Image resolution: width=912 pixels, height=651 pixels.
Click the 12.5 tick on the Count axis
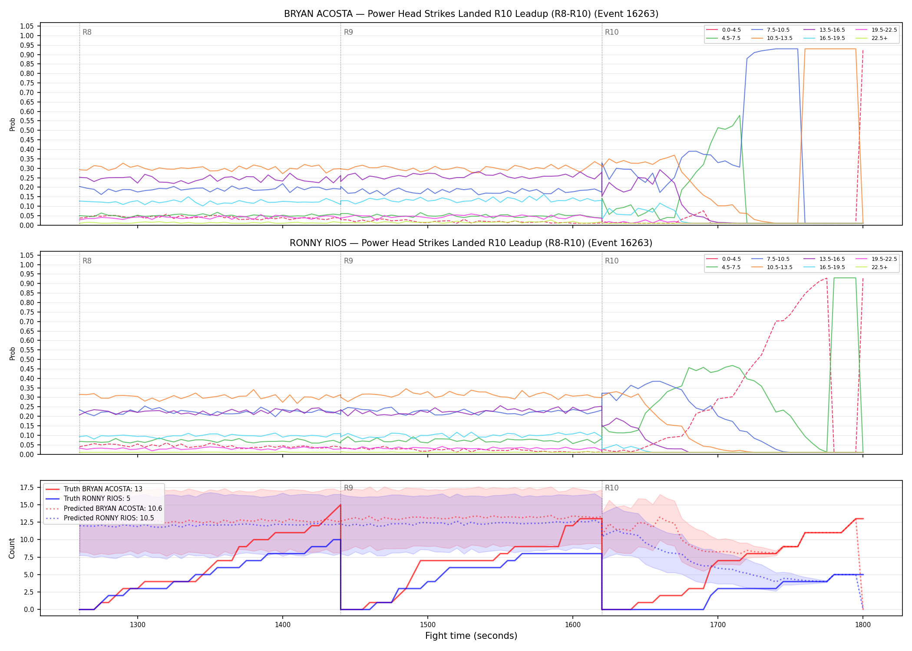pos(27,522)
